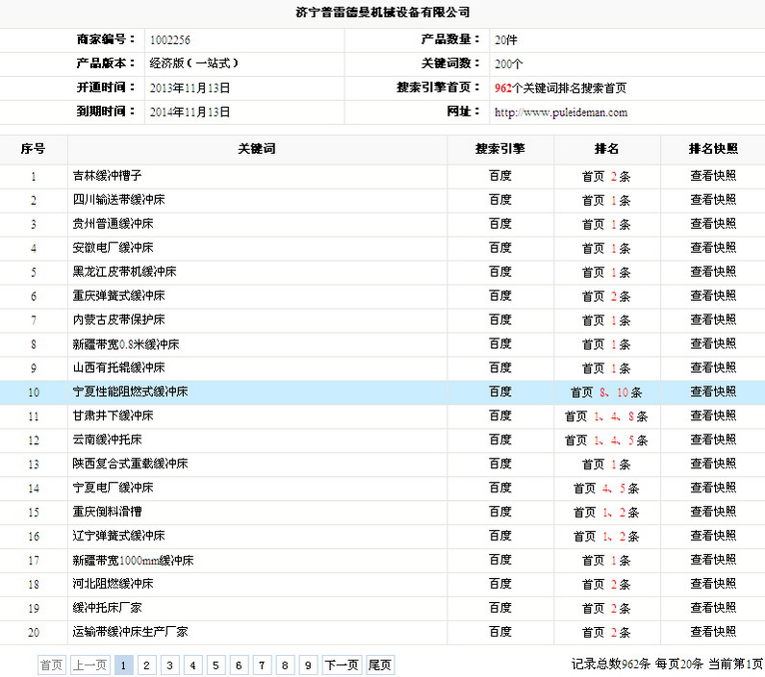
Task: Open 查看快照 for 重庆弹簧式缓冲床
Action: coord(713,296)
